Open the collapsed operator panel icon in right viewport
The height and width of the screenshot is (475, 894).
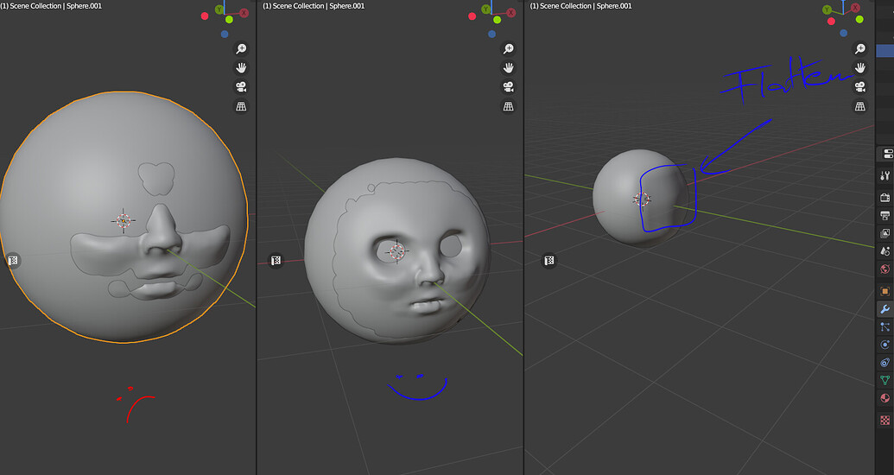[549, 261]
